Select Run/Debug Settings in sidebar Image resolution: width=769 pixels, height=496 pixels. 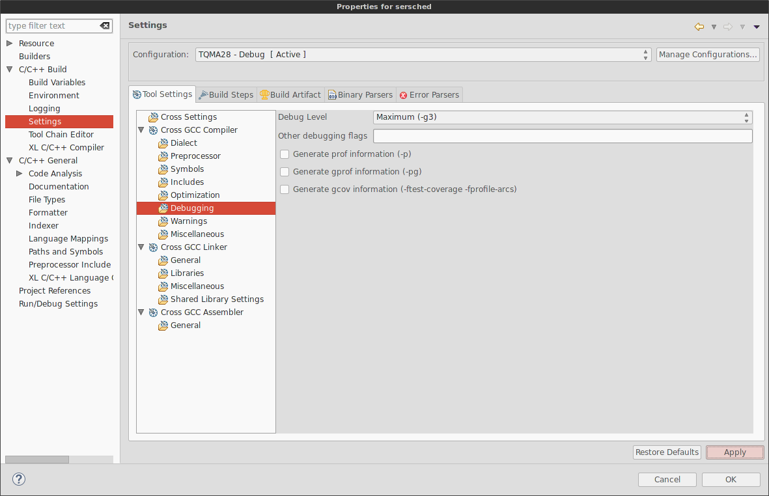coord(58,304)
